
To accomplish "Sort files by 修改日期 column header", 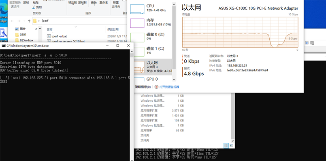I will tap(113, 29).
